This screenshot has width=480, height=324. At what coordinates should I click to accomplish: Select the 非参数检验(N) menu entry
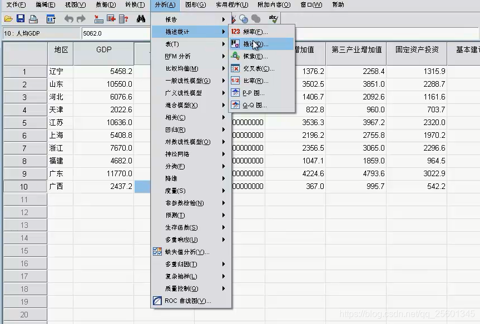[x=191, y=203]
